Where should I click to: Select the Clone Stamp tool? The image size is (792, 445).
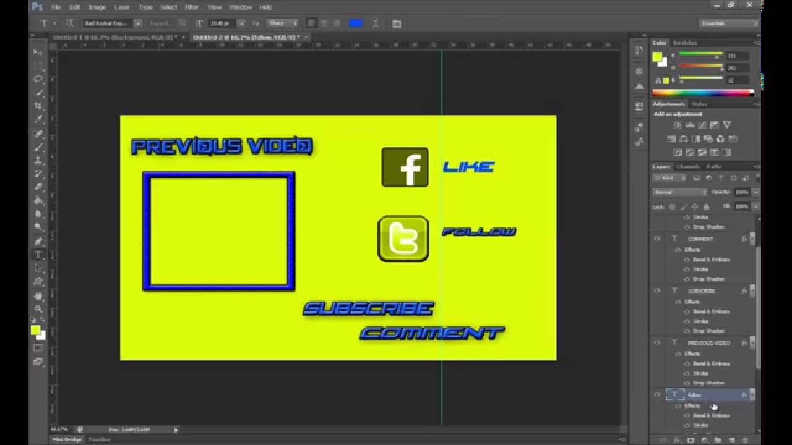(x=38, y=160)
